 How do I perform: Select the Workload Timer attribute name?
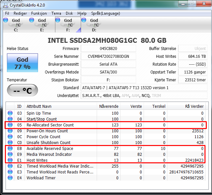click(41, 178)
